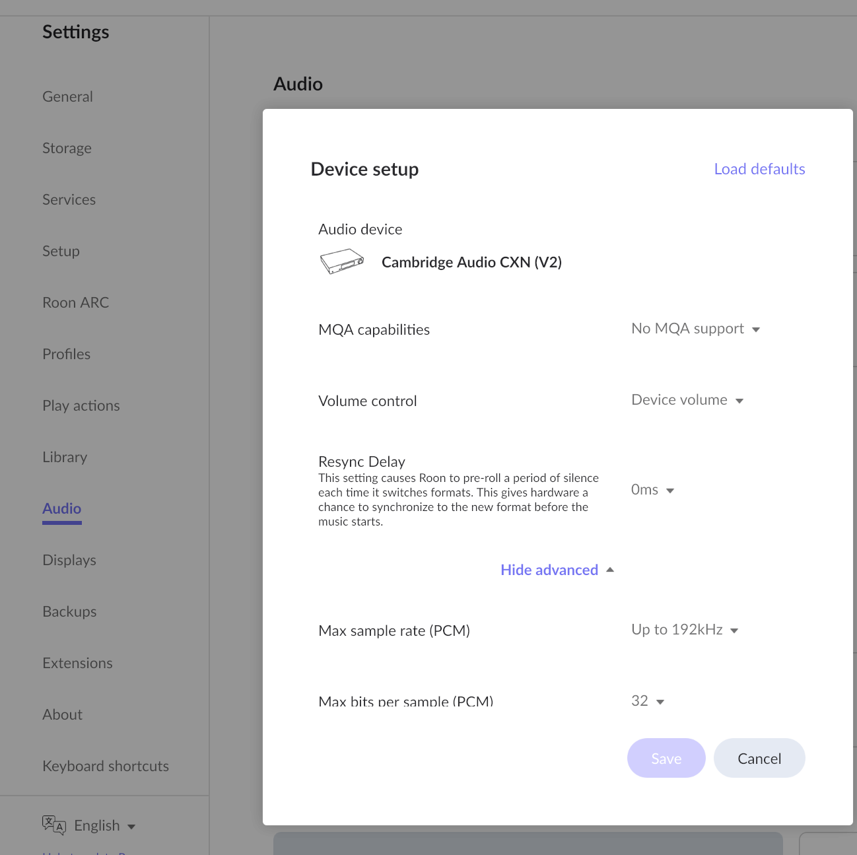Collapse the advanced settings section
The width and height of the screenshot is (857, 855).
pyautogui.click(x=557, y=570)
